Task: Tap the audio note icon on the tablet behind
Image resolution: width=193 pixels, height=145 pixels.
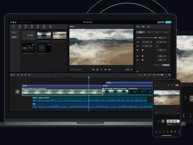Action: point(184,115)
